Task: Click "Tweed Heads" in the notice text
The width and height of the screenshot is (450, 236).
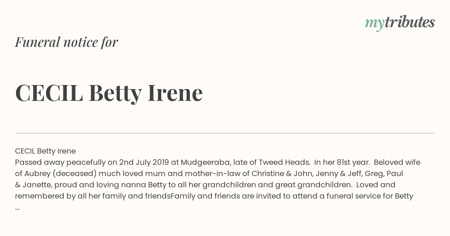Action: click(284, 162)
